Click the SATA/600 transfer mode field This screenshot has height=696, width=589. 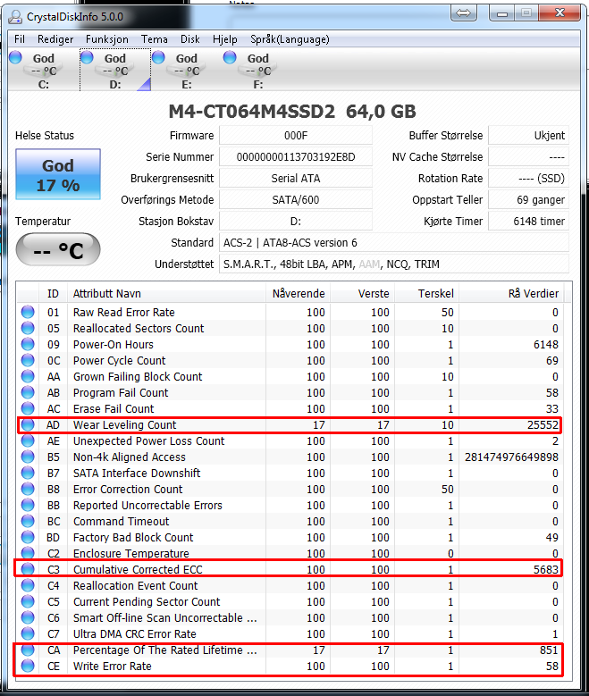[296, 200]
